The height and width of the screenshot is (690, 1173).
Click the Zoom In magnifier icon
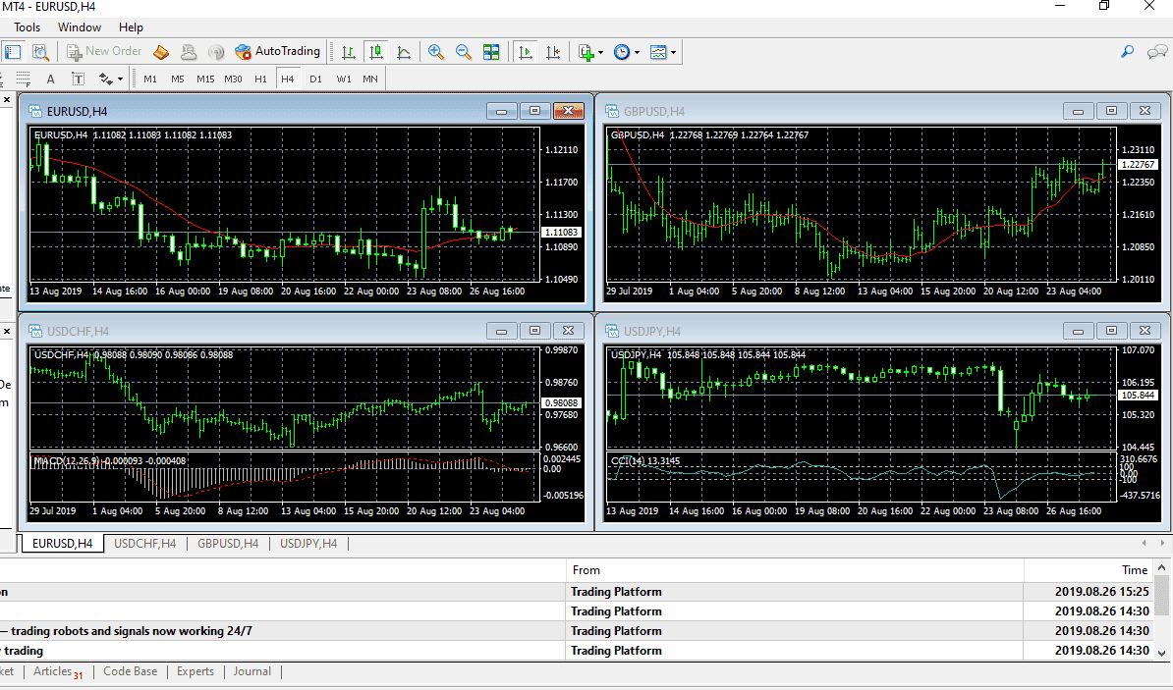coord(436,52)
